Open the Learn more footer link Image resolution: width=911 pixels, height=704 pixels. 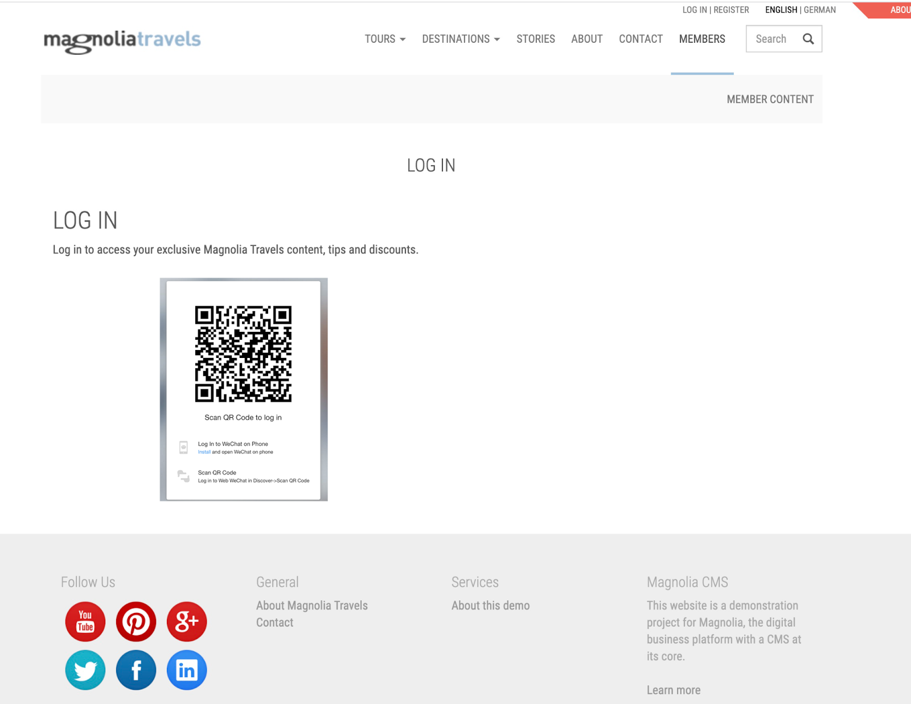point(674,690)
